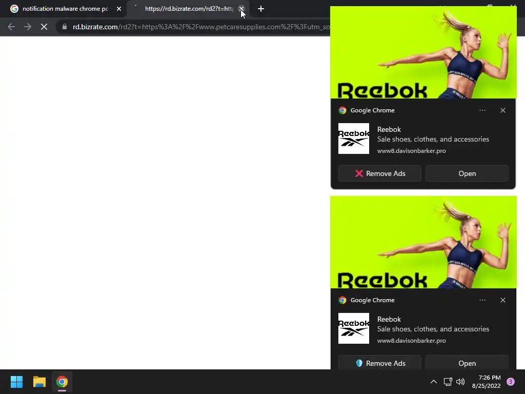Click Reebok title in top notification
525x394 pixels.
point(389,129)
